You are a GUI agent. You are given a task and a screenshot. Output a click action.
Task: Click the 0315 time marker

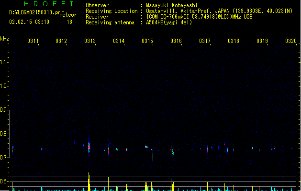tap(147, 41)
